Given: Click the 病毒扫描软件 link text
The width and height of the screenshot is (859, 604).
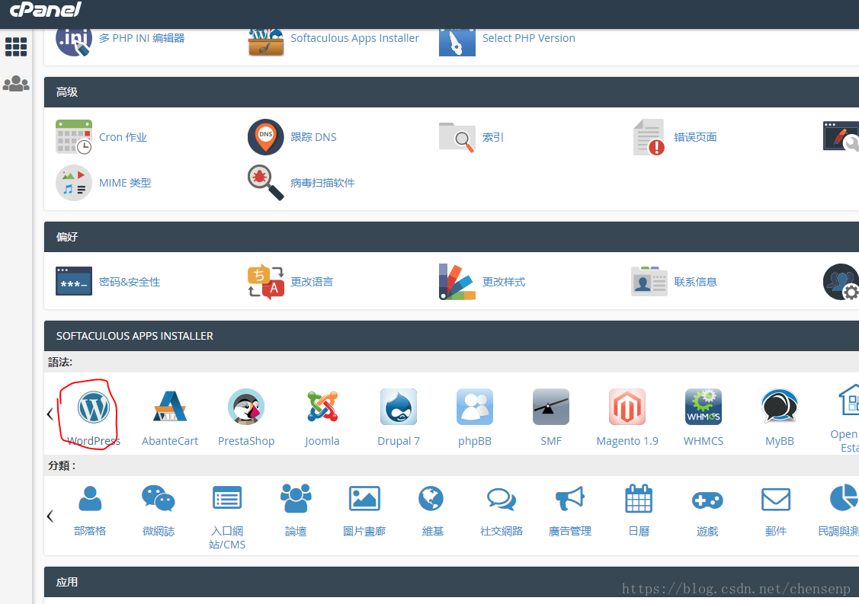Looking at the screenshot, I should pos(322,183).
